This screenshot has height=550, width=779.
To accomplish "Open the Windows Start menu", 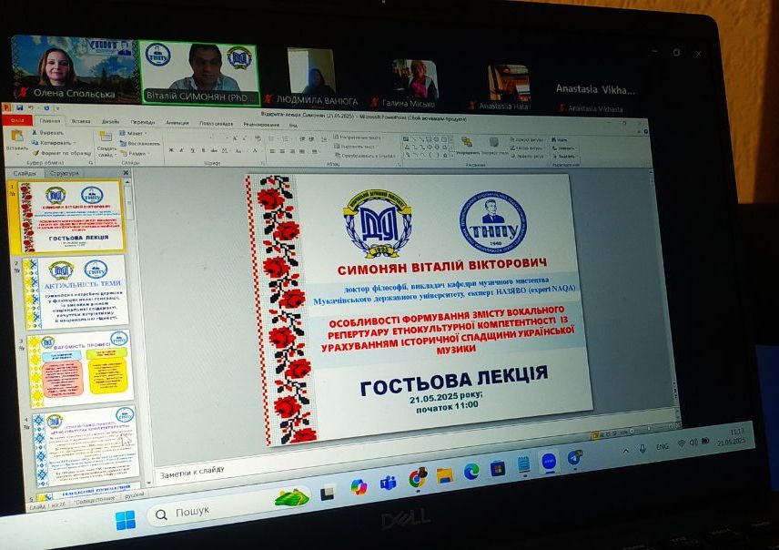I will (x=126, y=520).
